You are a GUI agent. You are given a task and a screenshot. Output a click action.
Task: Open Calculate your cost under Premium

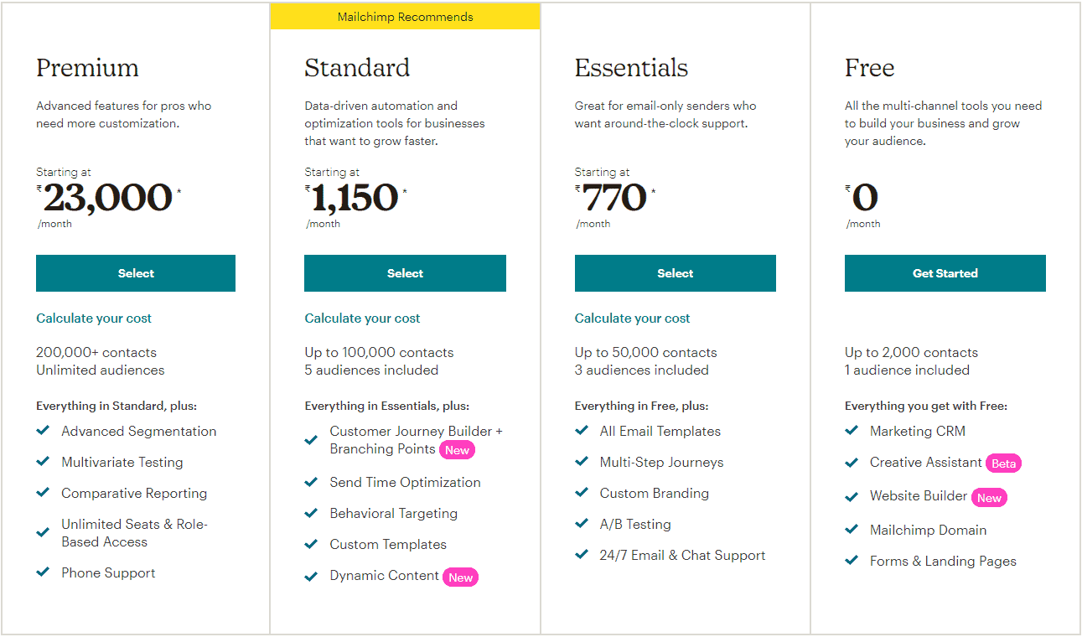coord(94,318)
